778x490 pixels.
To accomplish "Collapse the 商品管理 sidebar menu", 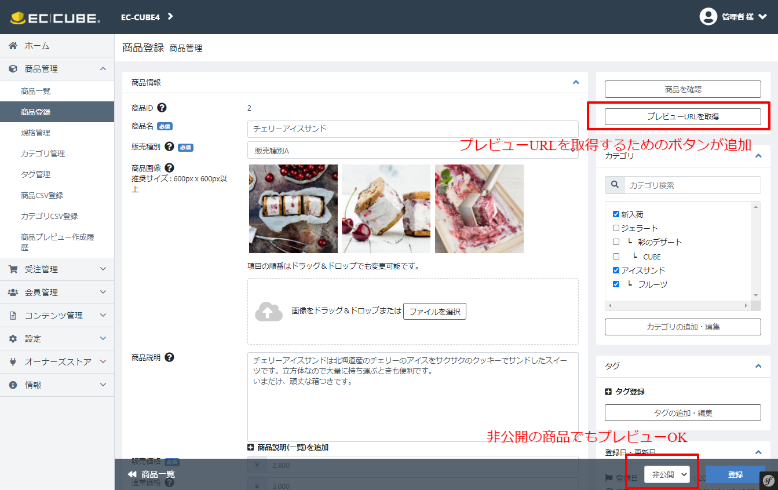I will click(x=103, y=69).
